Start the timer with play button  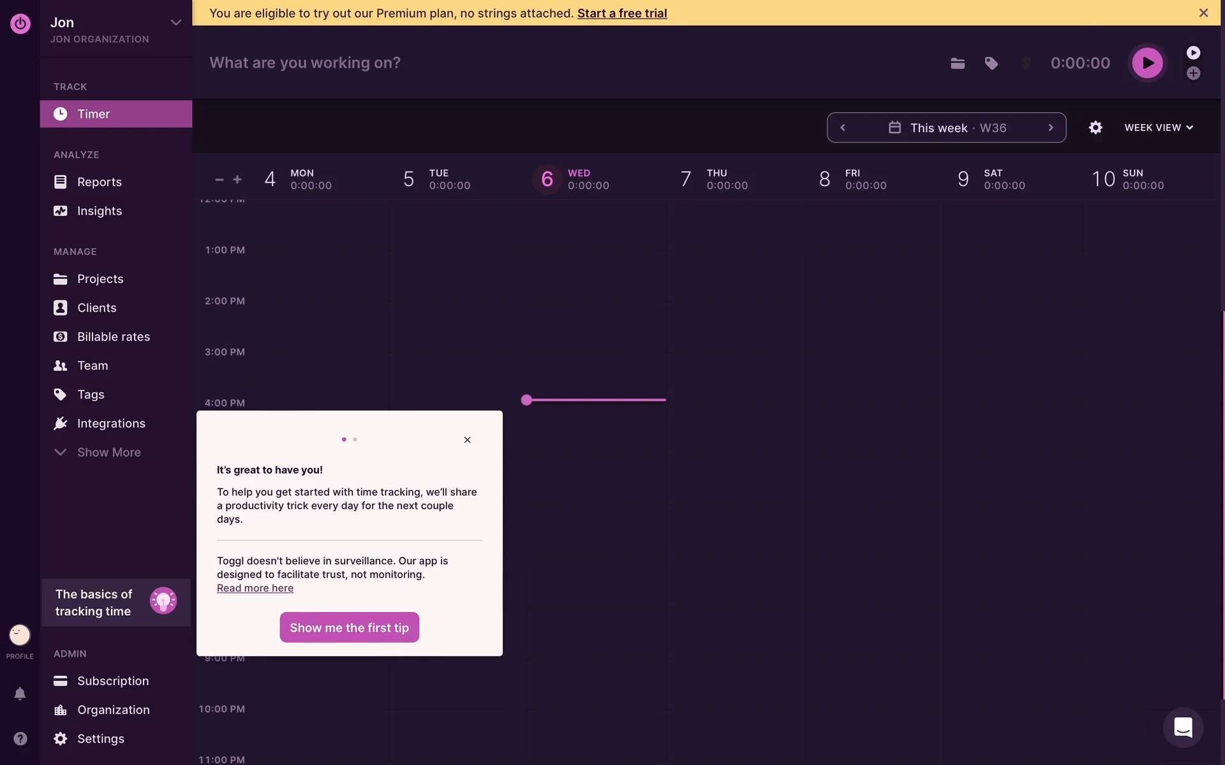point(1147,63)
